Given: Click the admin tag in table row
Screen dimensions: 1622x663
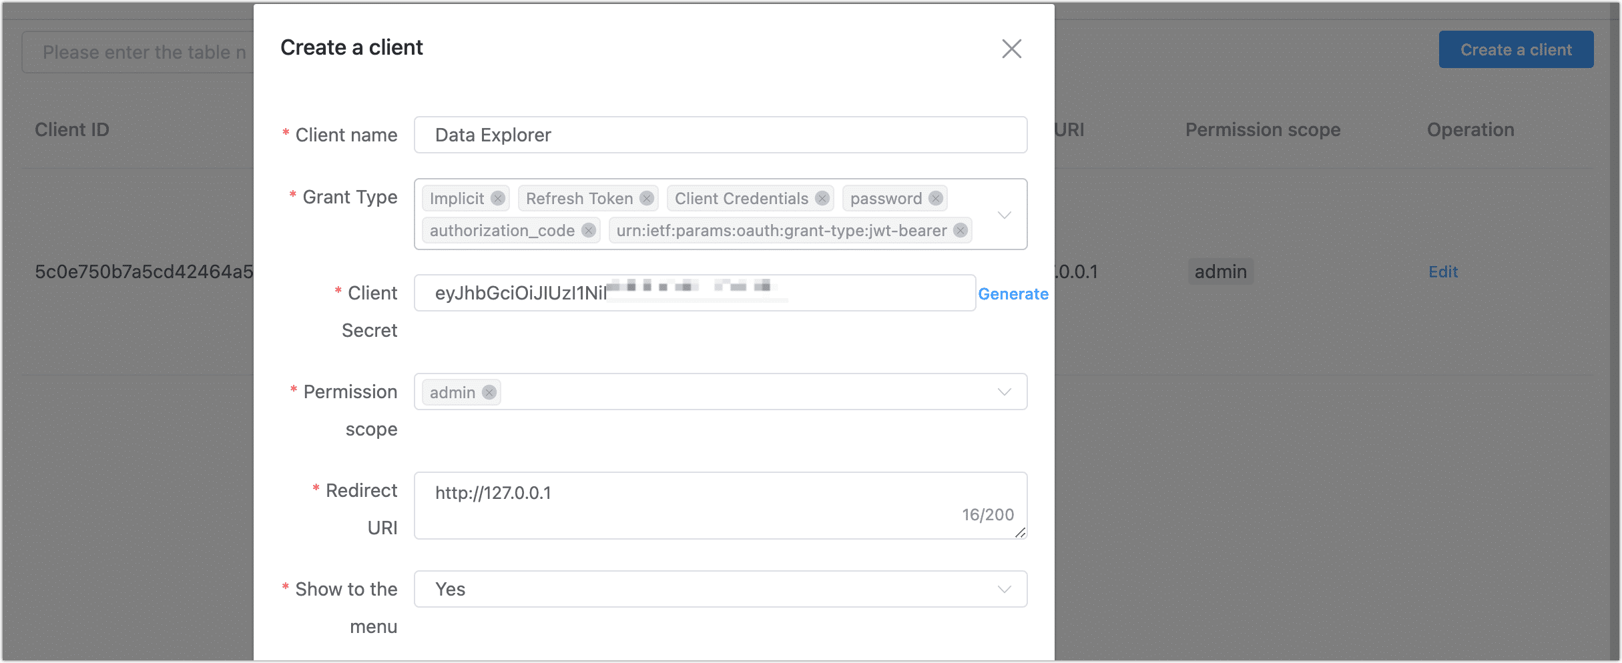Looking at the screenshot, I should coord(1220,272).
